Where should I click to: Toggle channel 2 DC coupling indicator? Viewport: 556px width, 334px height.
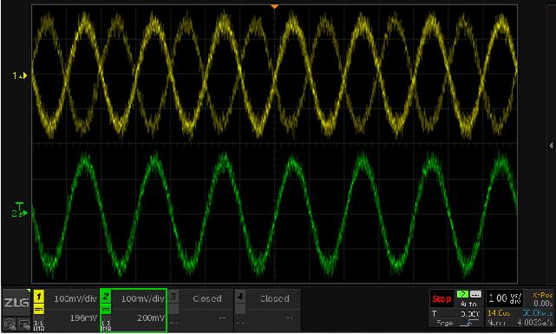click(106, 309)
